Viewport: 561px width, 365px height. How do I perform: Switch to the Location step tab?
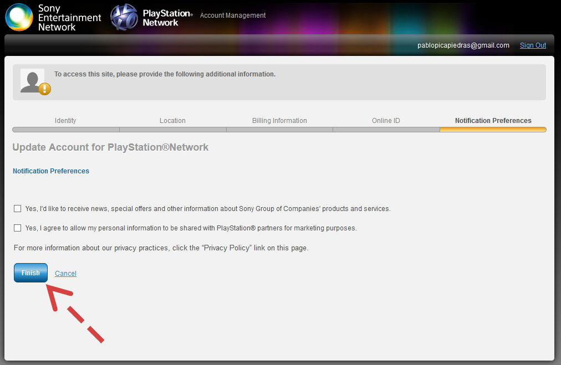tap(172, 121)
